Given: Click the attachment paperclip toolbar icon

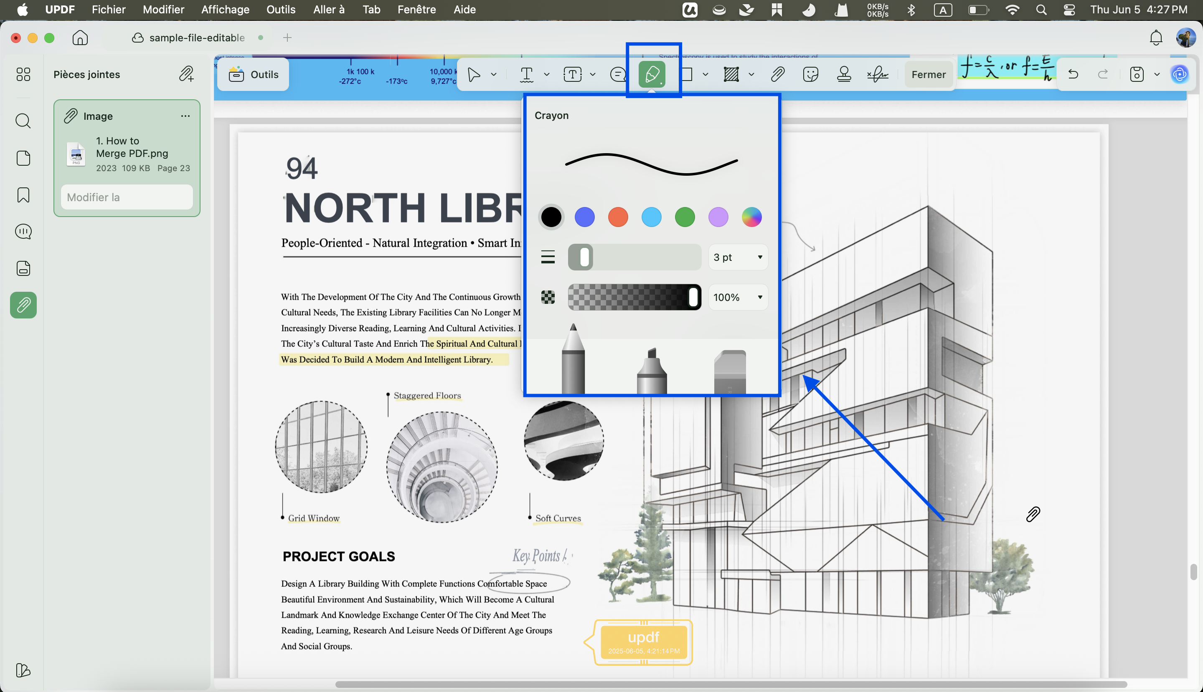Looking at the screenshot, I should [777, 74].
